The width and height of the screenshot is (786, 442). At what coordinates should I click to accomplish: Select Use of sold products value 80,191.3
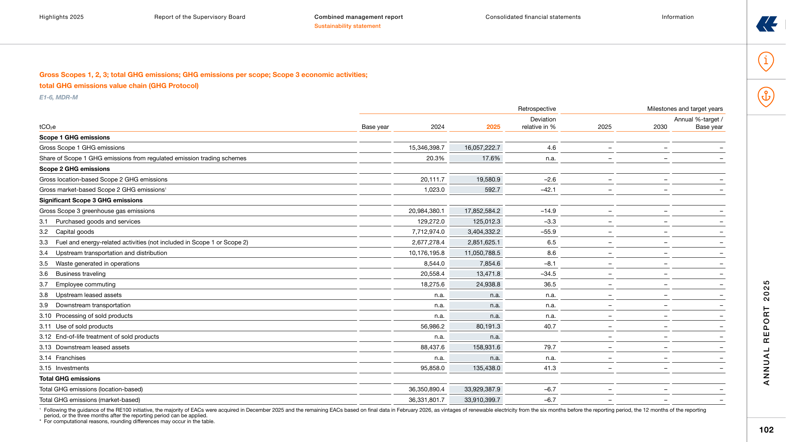[488, 326]
